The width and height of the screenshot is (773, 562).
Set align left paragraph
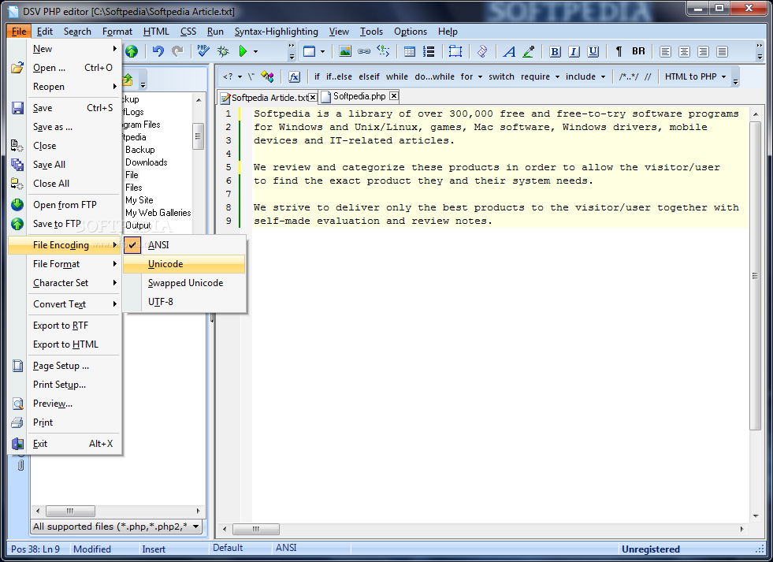click(x=665, y=51)
